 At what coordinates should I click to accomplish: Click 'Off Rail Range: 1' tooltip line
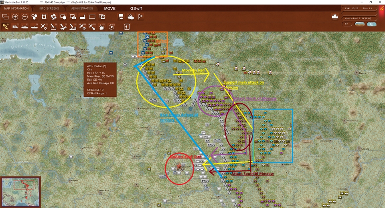pos(97,93)
